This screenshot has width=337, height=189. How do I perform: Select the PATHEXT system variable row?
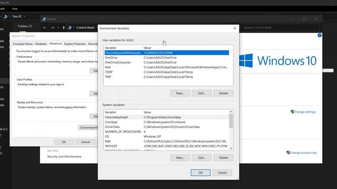[167, 146]
